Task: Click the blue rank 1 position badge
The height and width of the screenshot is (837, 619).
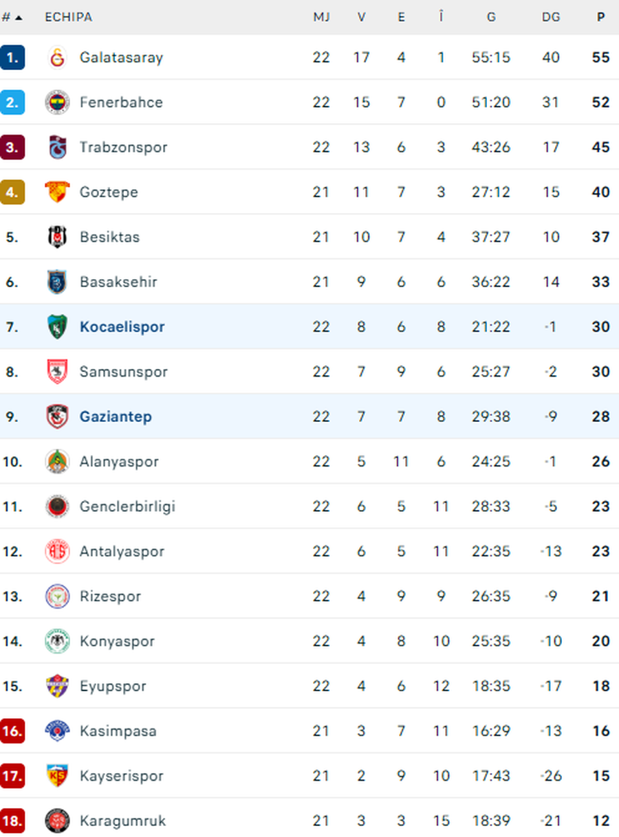Action: [x=12, y=58]
